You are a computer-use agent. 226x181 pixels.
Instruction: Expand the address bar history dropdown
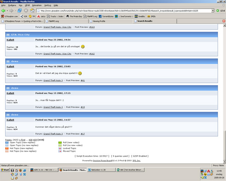(213, 11)
